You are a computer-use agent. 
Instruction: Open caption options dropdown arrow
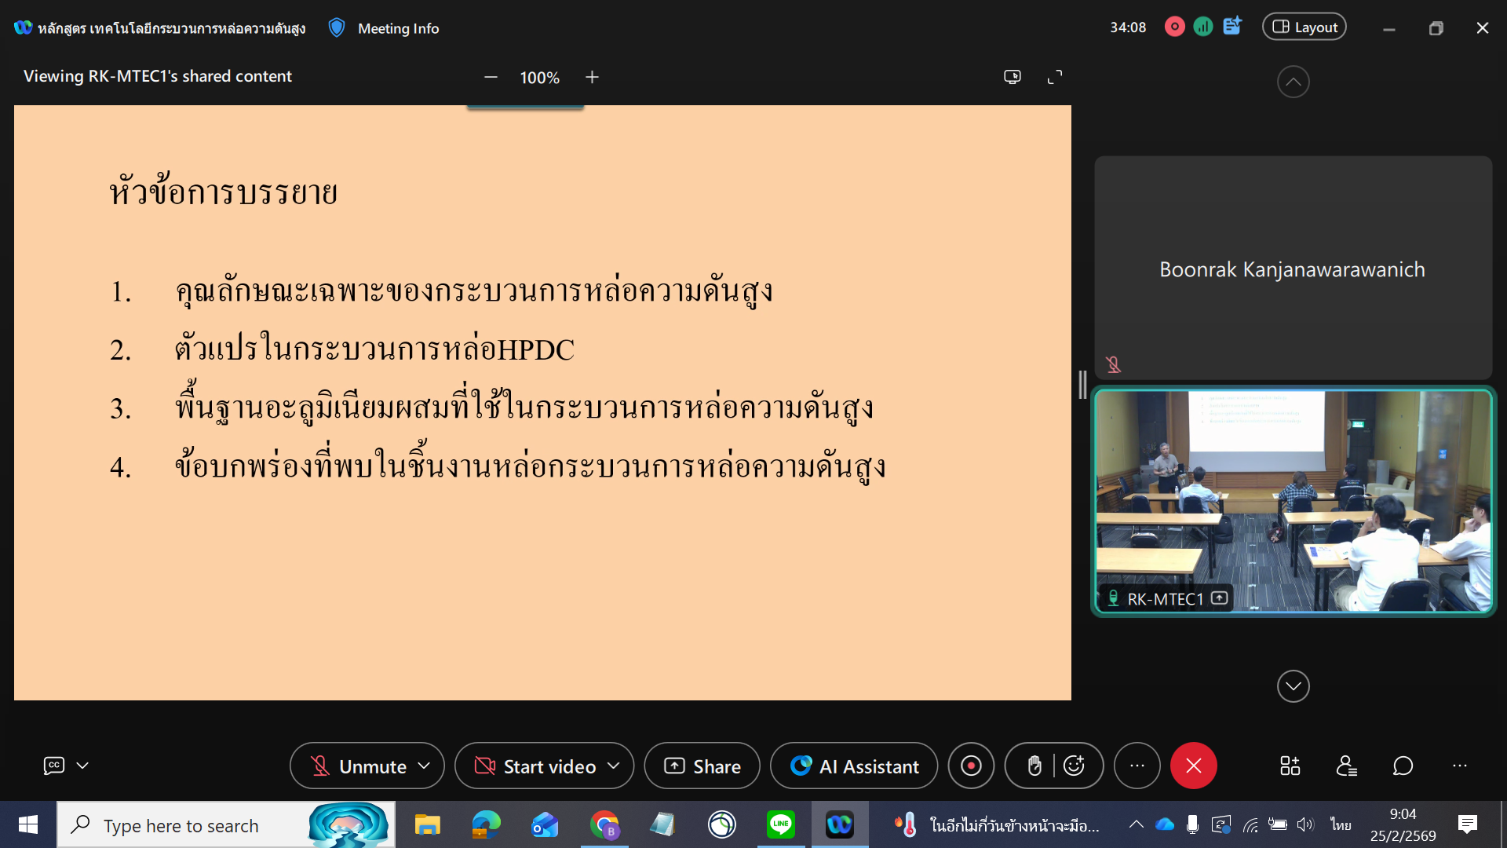pos(82,766)
